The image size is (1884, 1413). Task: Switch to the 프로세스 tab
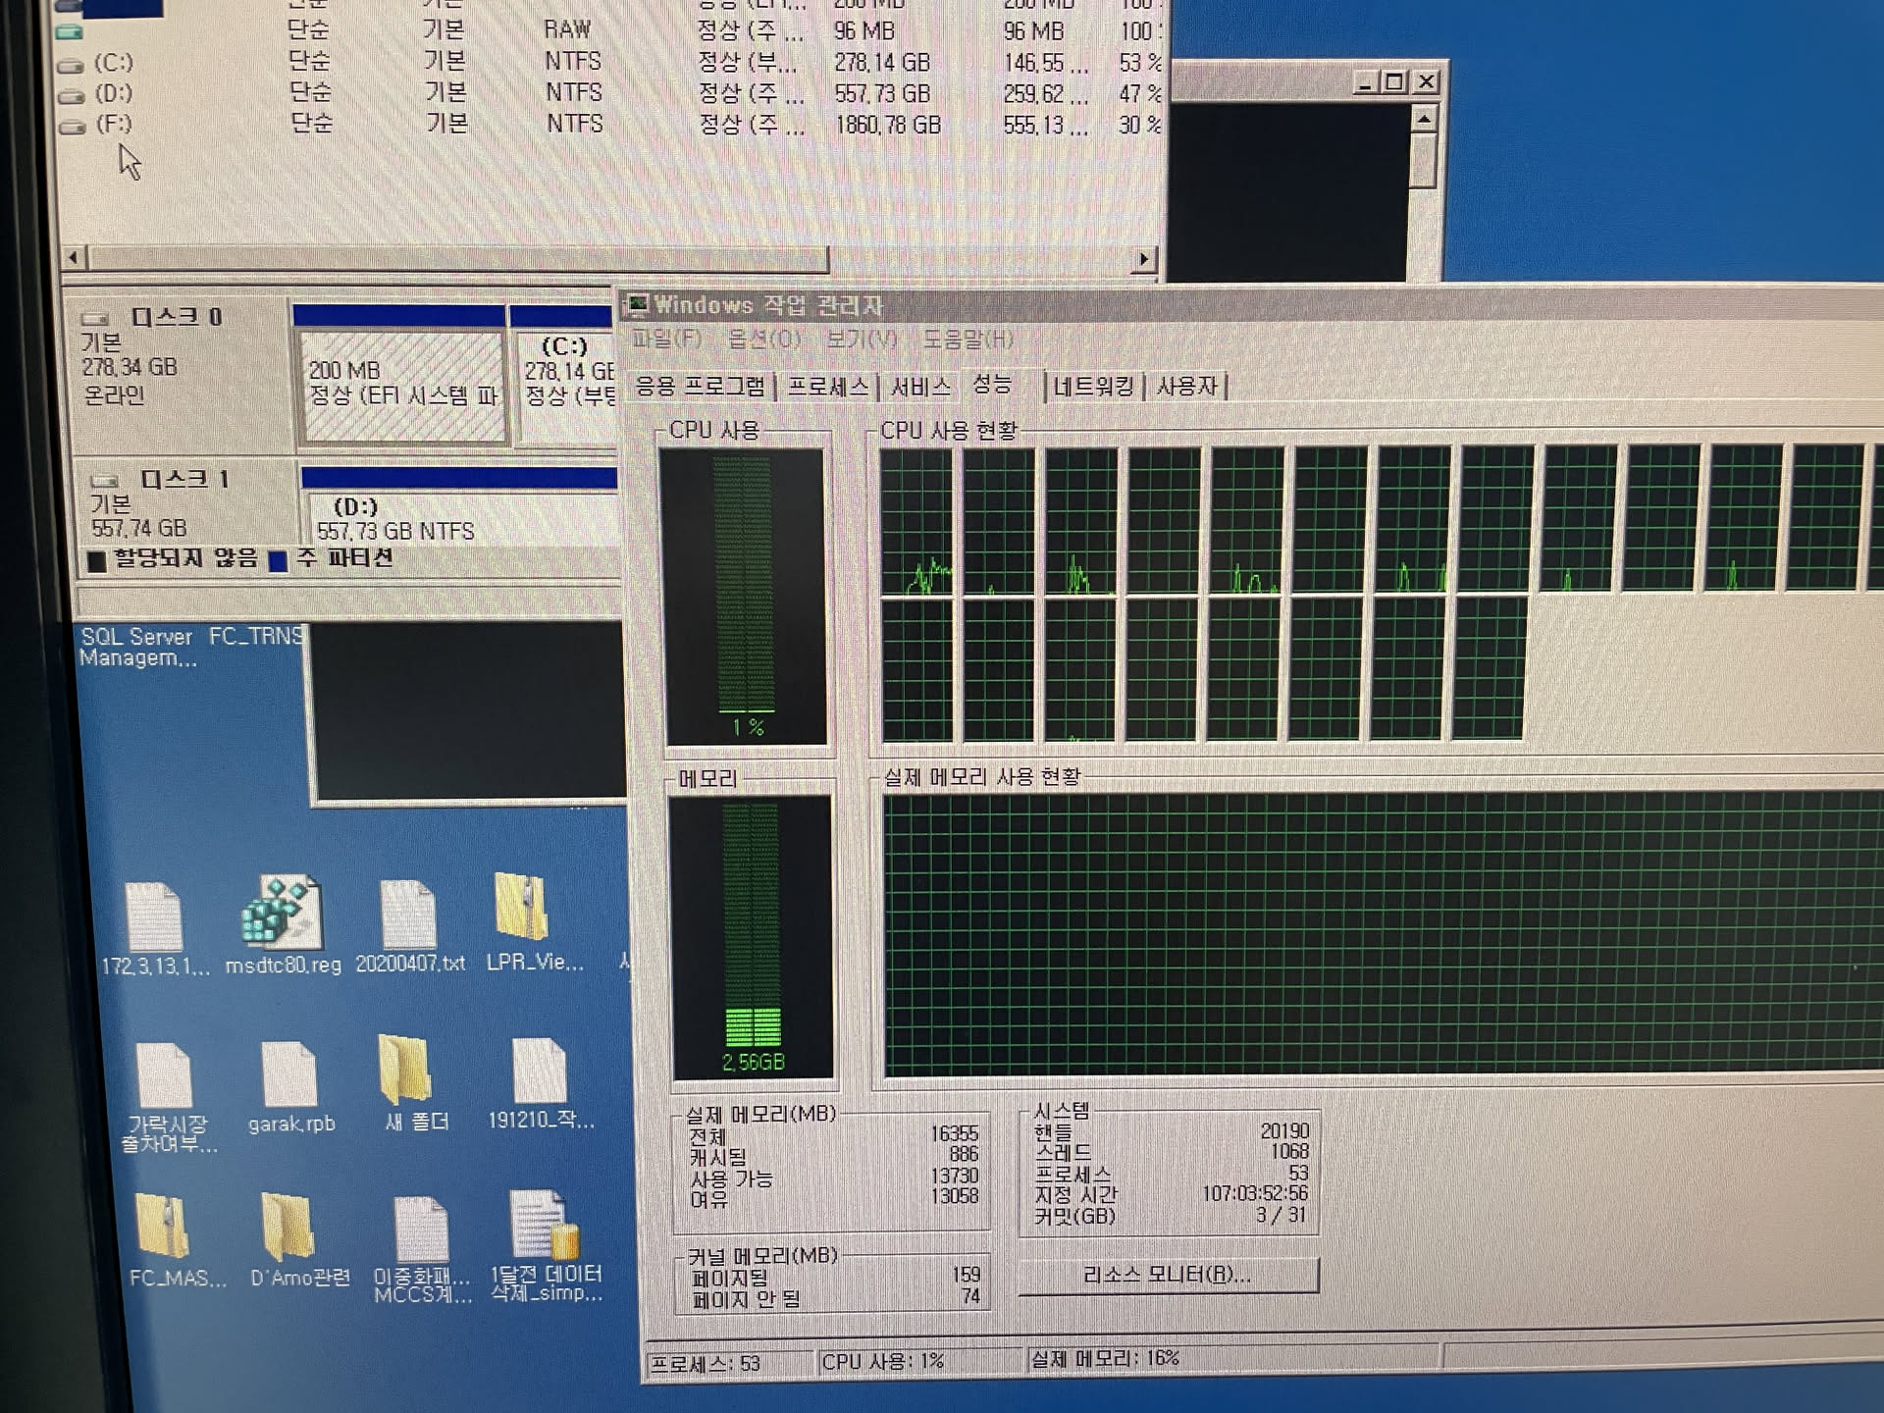827,387
